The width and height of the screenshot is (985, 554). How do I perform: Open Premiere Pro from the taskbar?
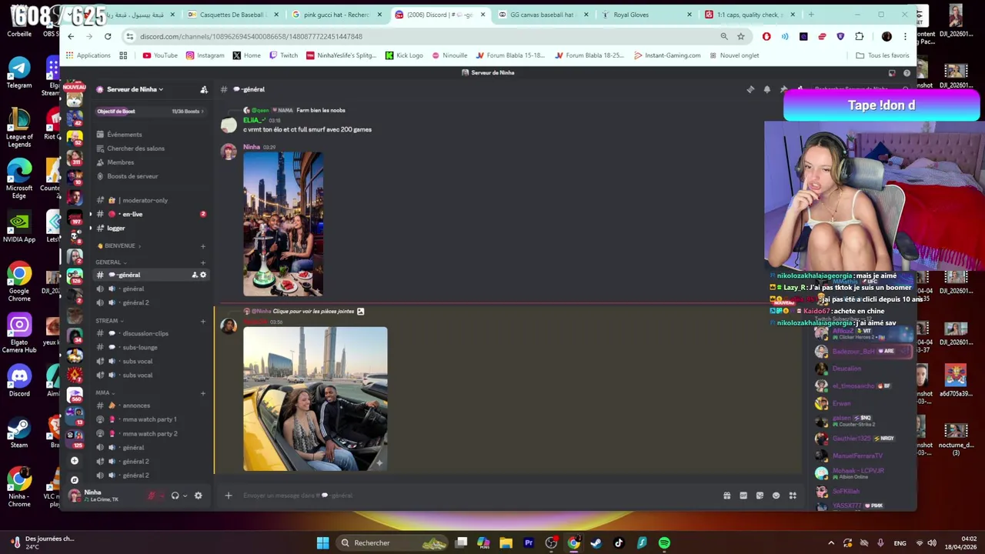tap(529, 543)
